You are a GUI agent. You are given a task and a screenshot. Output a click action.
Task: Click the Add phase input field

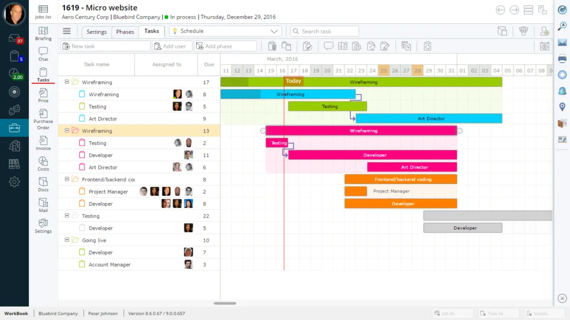(226, 46)
